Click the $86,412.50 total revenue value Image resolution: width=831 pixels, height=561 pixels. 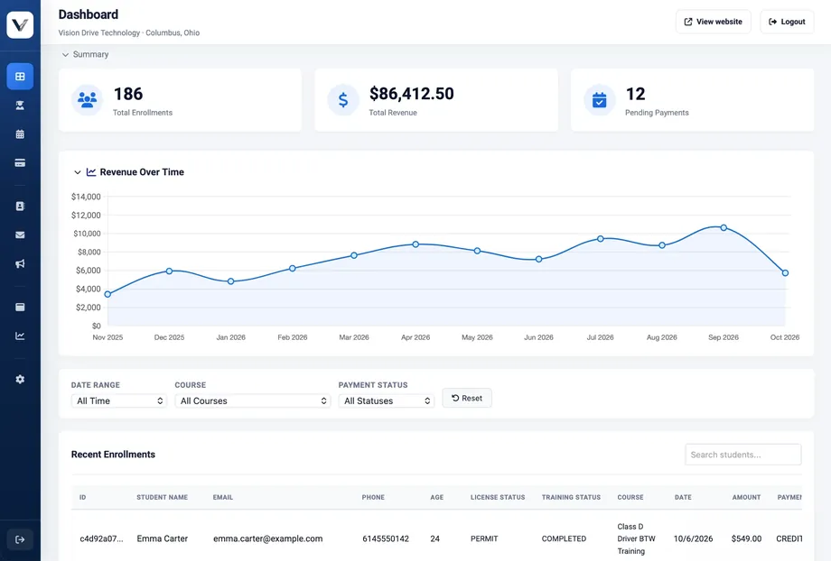(411, 94)
